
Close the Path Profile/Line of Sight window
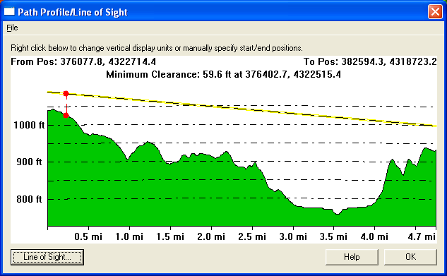point(435,12)
